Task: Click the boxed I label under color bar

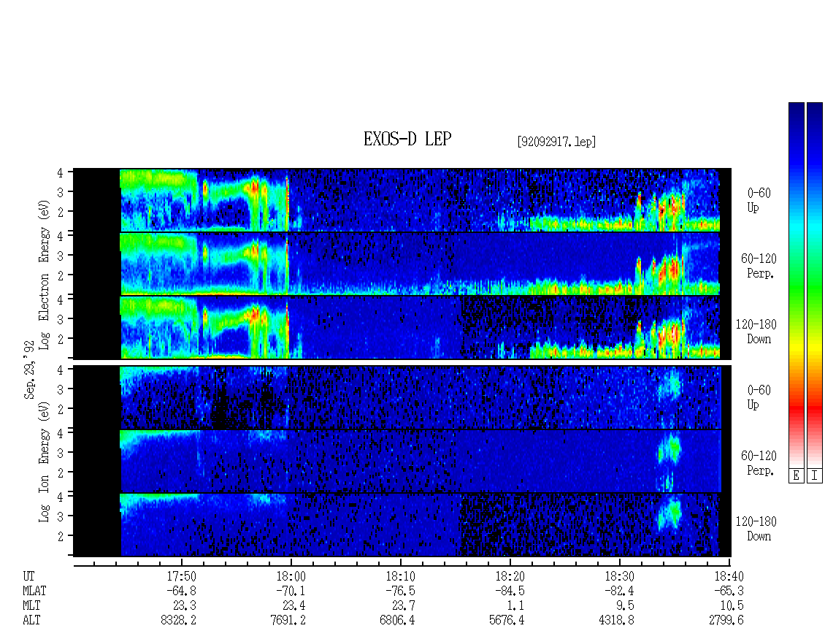Action: point(815,475)
